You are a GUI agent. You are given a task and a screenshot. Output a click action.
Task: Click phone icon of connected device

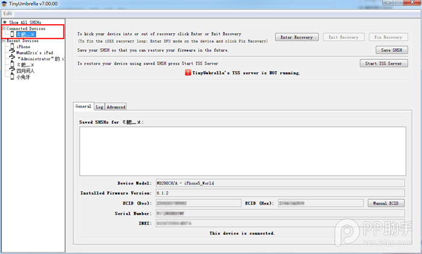click(12, 34)
